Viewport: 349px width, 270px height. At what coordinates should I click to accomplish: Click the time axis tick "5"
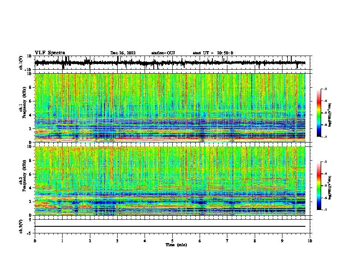coord(172,241)
